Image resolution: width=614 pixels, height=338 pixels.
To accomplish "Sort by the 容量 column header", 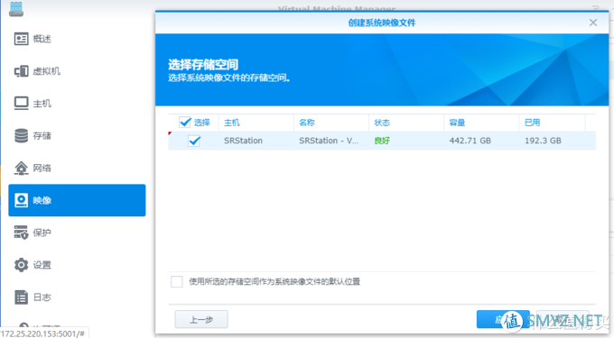I will tap(481, 123).
